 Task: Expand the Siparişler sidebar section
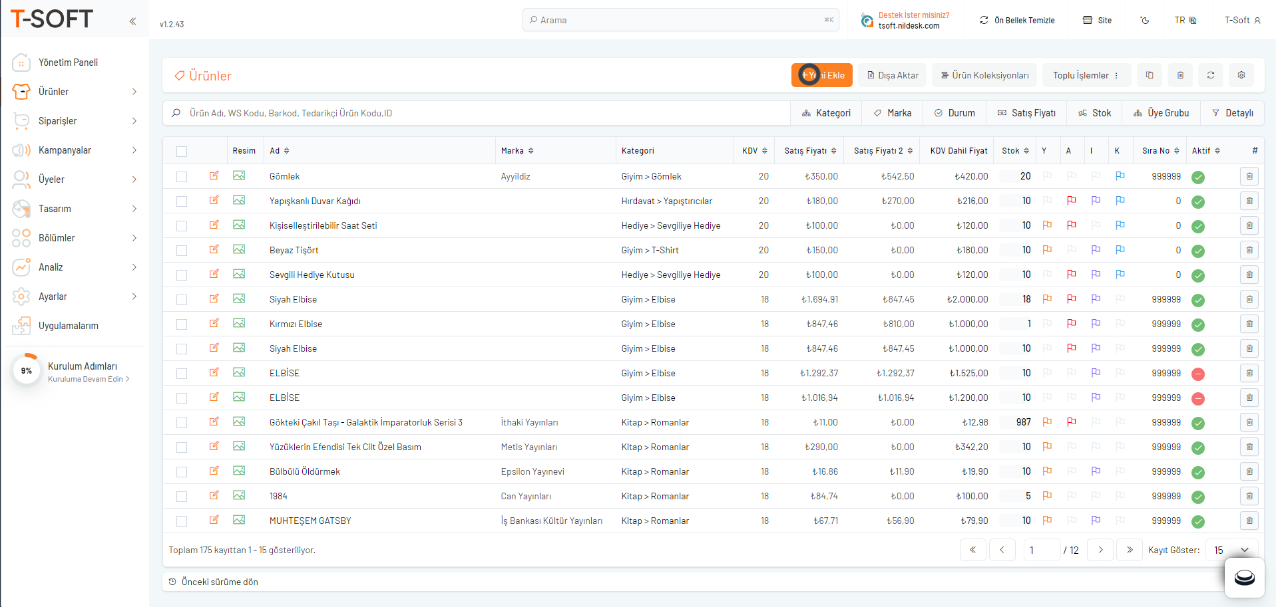[x=73, y=121]
